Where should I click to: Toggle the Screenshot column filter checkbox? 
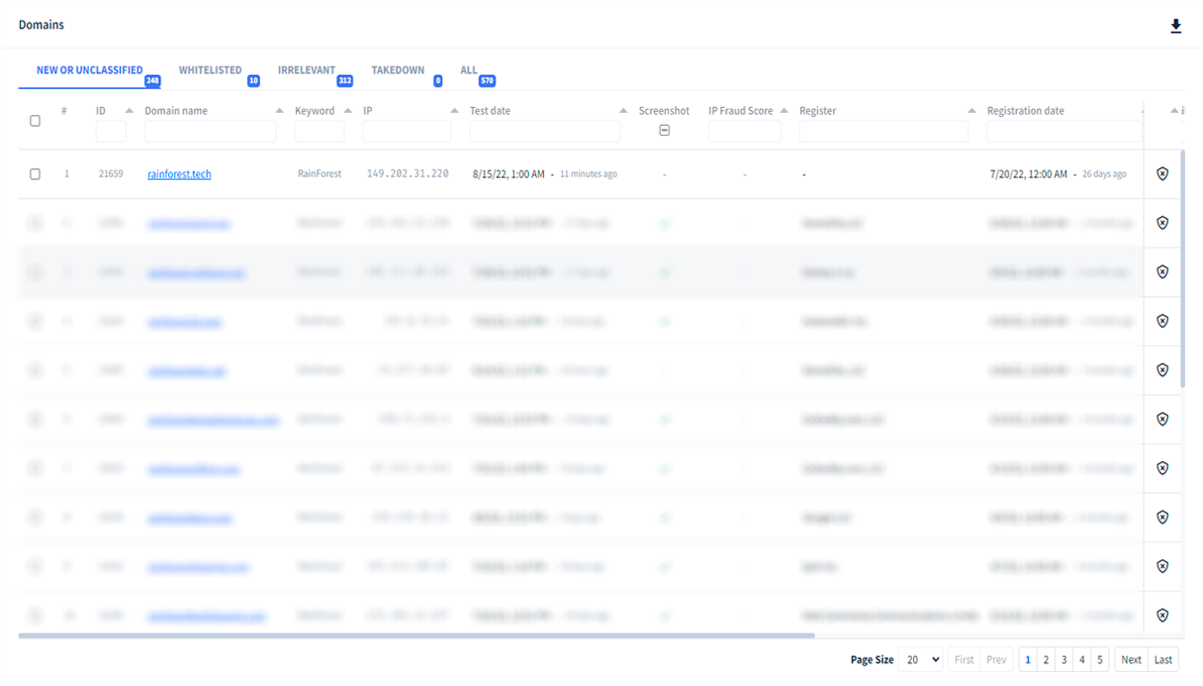click(664, 131)
